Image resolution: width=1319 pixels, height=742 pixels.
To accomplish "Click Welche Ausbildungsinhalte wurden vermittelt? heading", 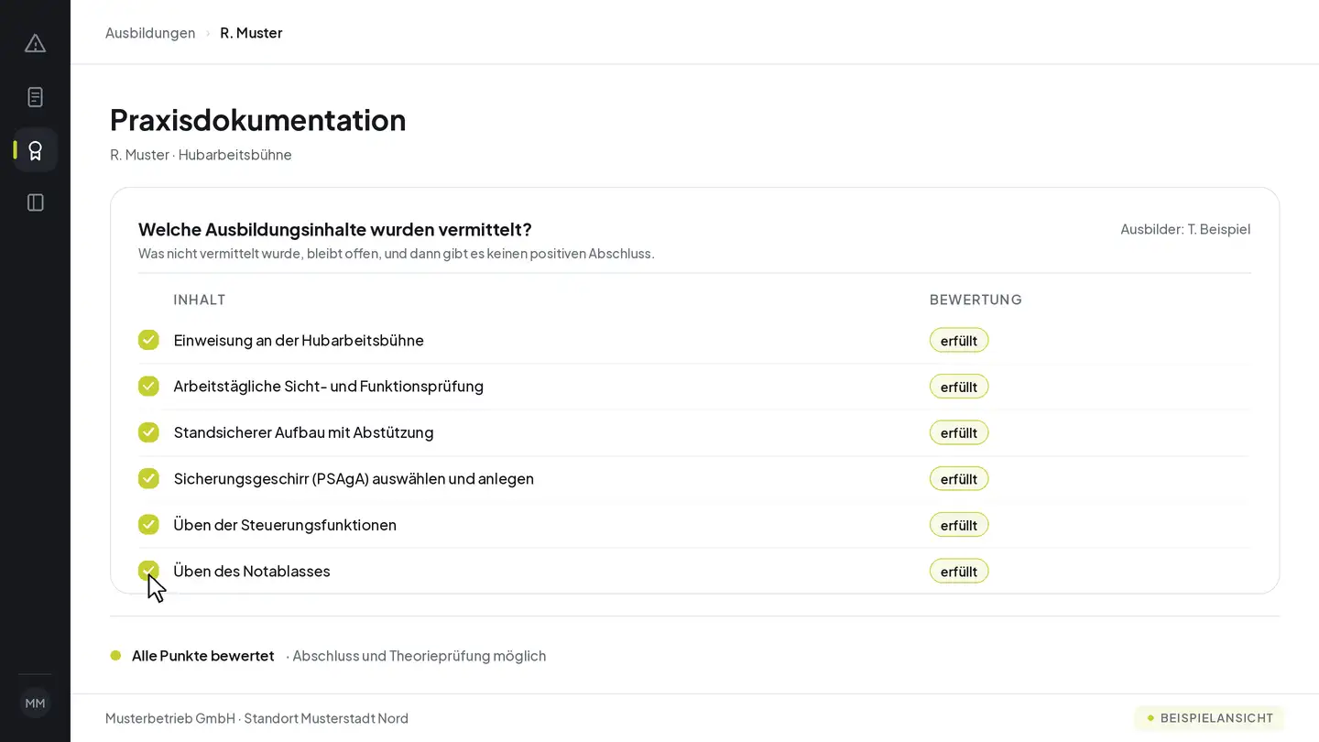I will coord(335,229).
